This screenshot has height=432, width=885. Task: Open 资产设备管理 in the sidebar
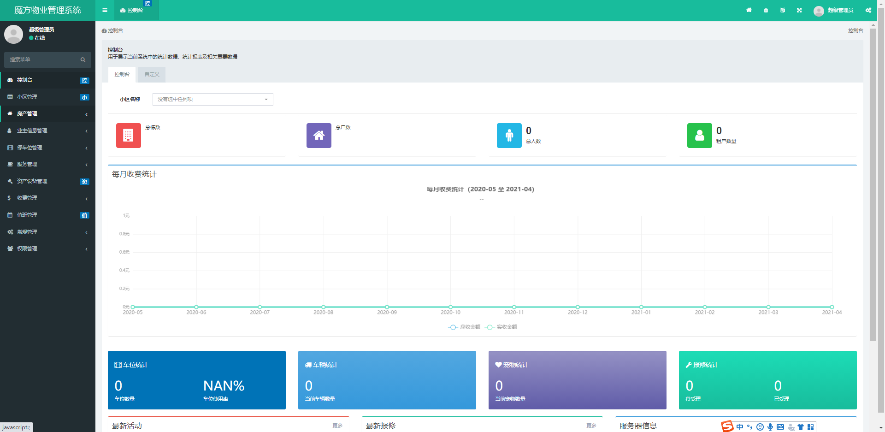click(47, 181)
